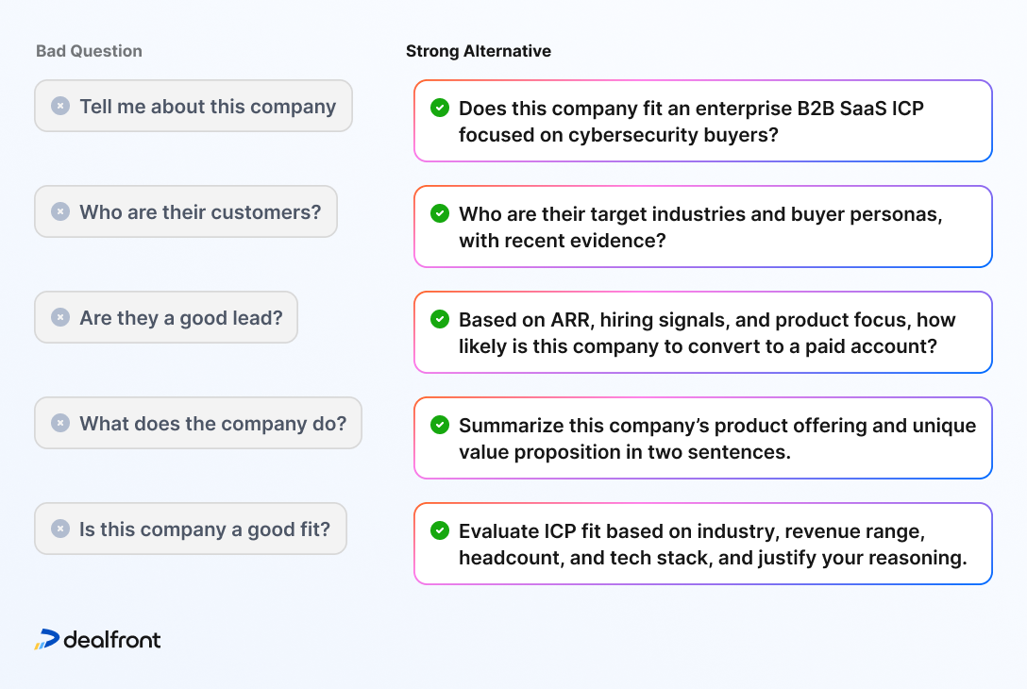Viewport: 1027px width, 689px height.
Task: Click the green check beside "Evaluate ICP fit"
Action: pyautogui.click(x=440, y=530)
